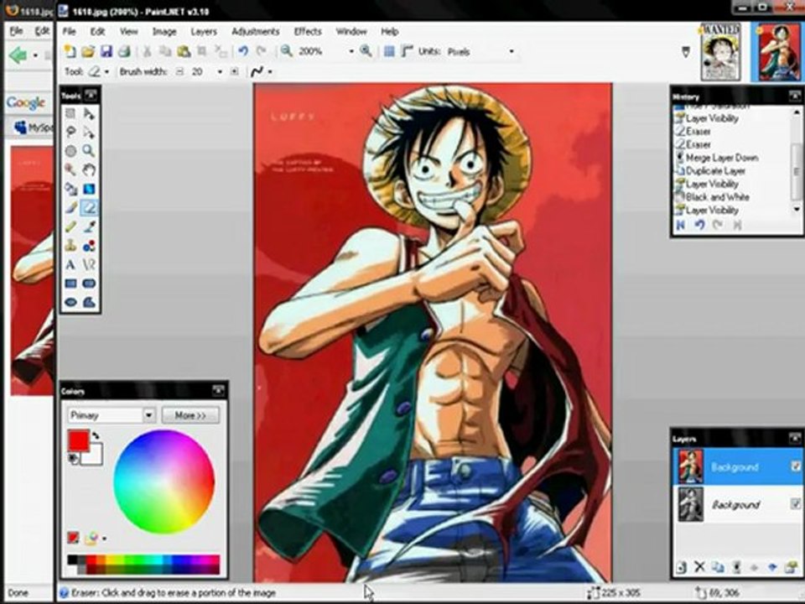
Task: Select the Line/Curve tool
Action: click(89, 264)
